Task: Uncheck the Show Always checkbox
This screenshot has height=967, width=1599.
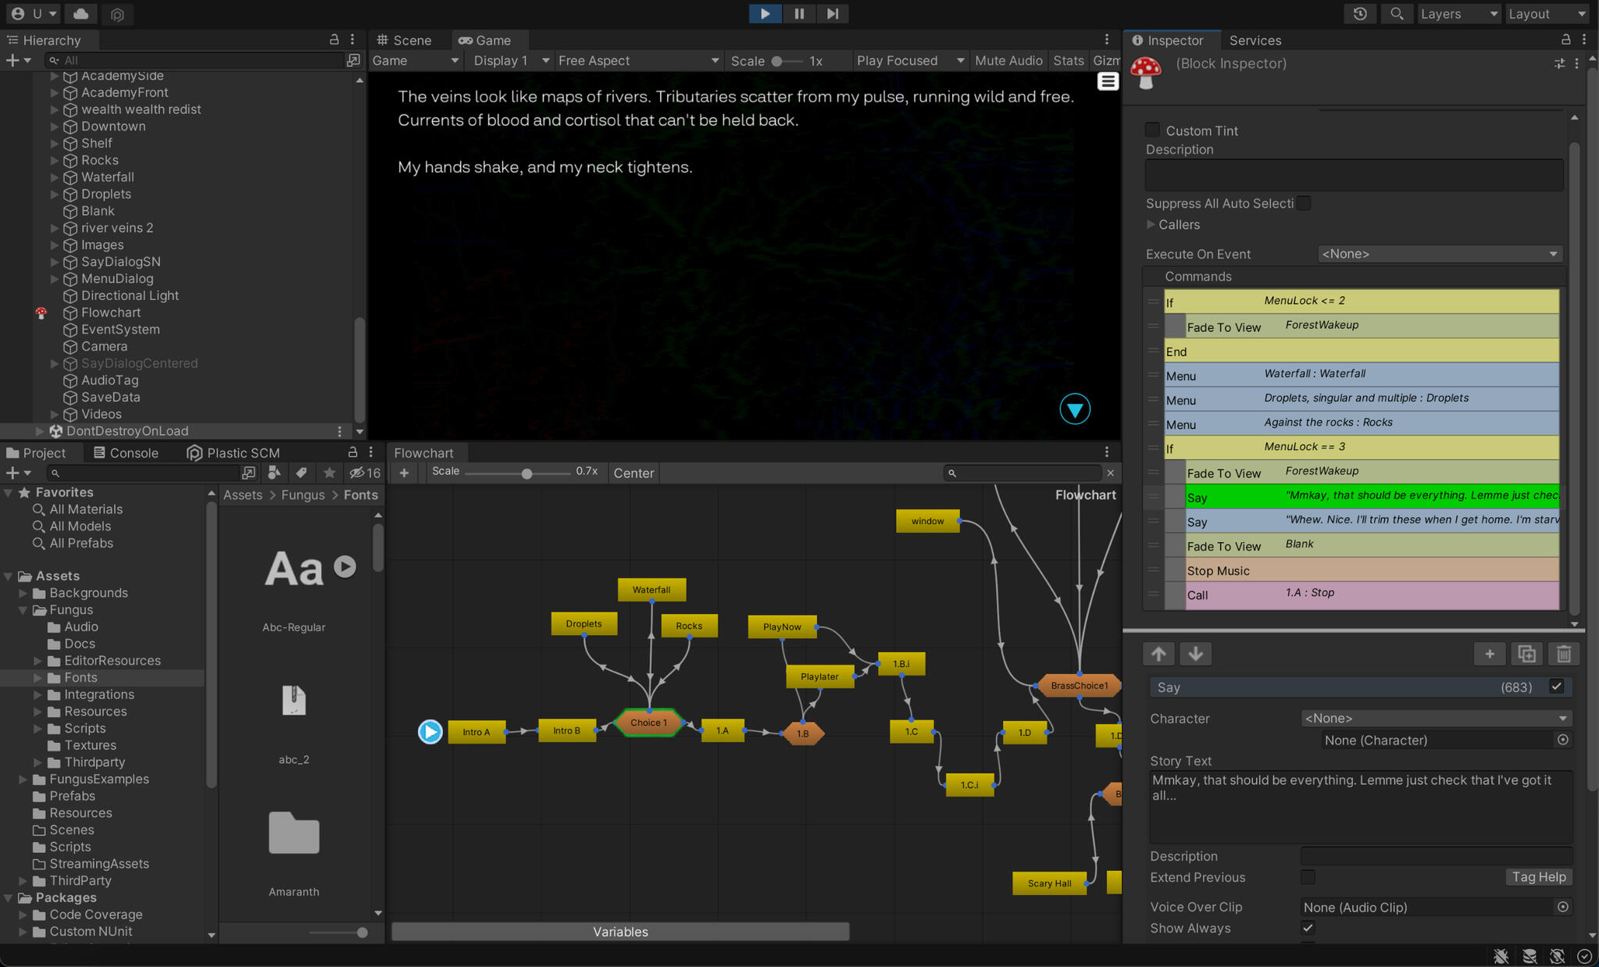Action: pos(1308,928)
